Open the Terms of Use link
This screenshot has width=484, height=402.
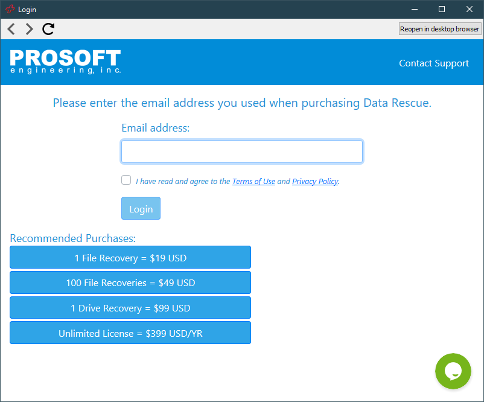[x=253, y=181]
